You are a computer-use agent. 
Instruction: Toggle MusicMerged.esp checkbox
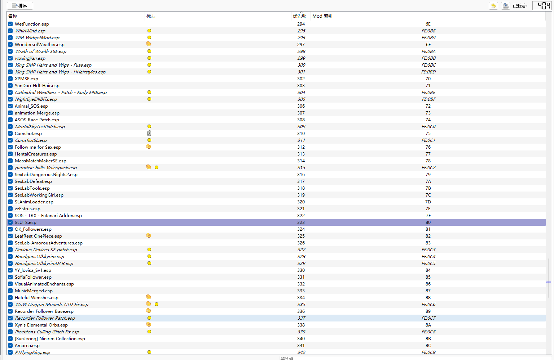(10, 291)
